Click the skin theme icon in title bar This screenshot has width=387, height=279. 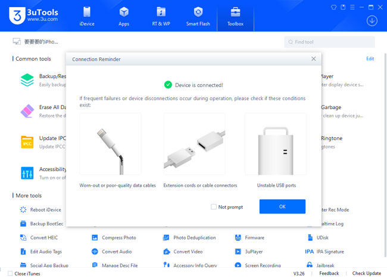(333, 7)
